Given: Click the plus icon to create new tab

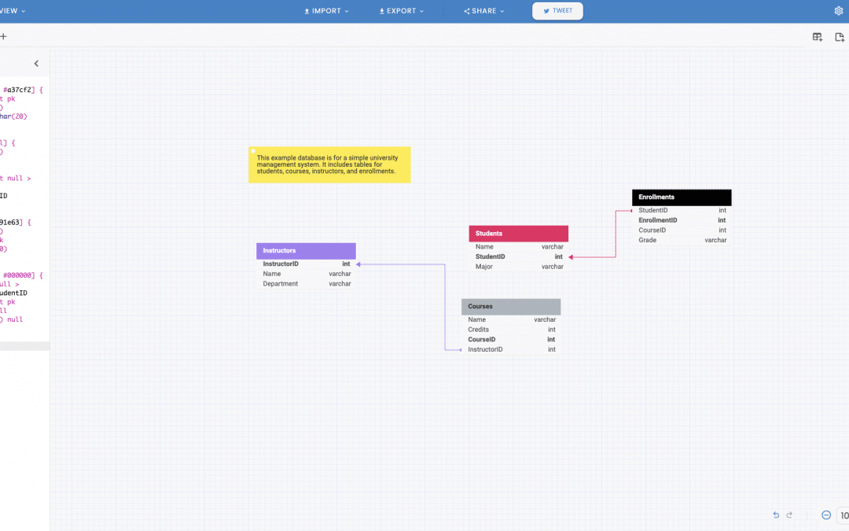Looking at the screenshot, I should [4, 36].
